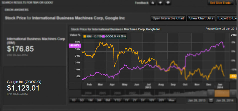The height and width of the screenshot is (111, 238).
Task: Click the orange timeline range selector
Action: [222, 93]
